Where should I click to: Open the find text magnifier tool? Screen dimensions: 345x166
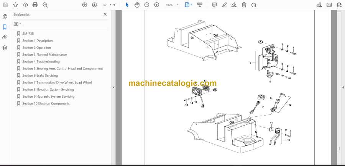point(45,5)
